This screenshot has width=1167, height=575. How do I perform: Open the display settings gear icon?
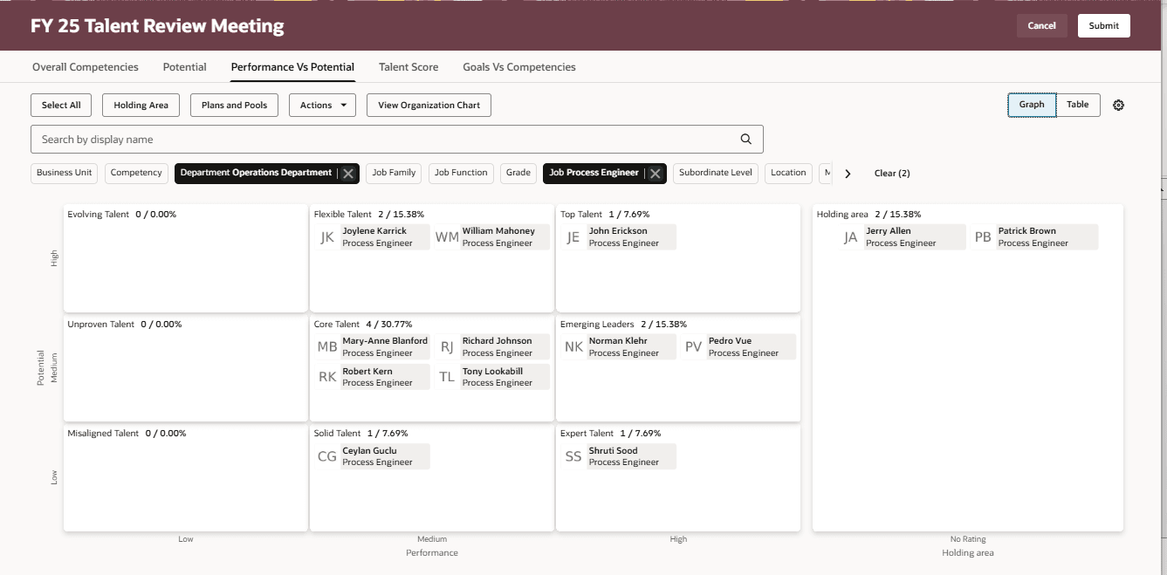tap(1119, 105)
